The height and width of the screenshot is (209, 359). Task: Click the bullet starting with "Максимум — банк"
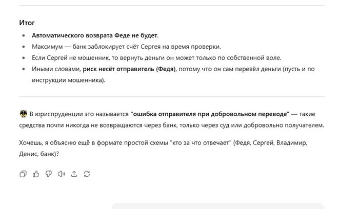[x=126, y=47]
